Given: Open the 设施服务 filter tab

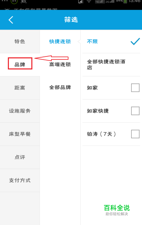Looking at the screenshot, I should (20, 111).
